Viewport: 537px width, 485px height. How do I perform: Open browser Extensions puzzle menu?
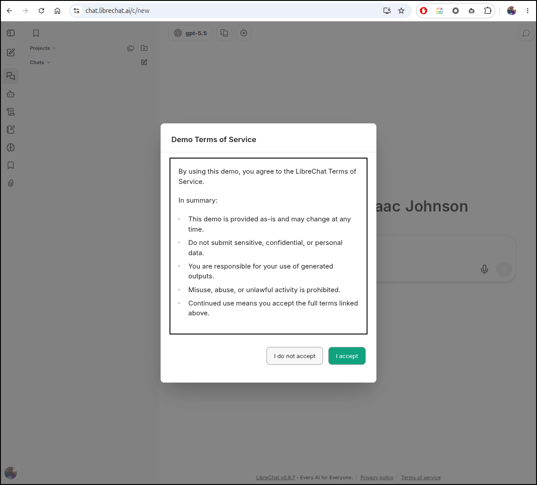pyautogui.click(x=488, y=11)
